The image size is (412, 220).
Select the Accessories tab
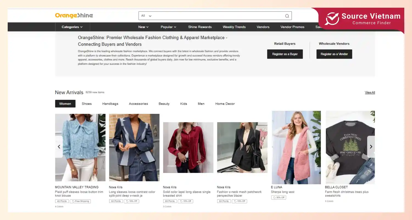pyautogui.click(x=138, y=104)
